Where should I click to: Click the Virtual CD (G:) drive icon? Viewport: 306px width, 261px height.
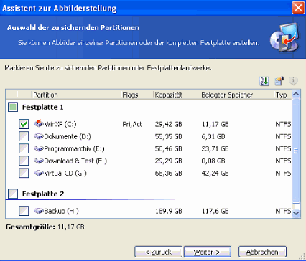[x=38, y=173]
